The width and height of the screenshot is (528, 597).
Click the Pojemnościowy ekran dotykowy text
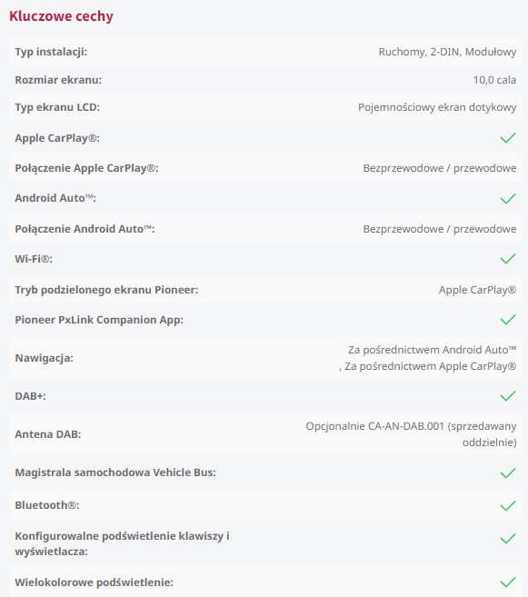pyautogui.click(x=437, y=107)
